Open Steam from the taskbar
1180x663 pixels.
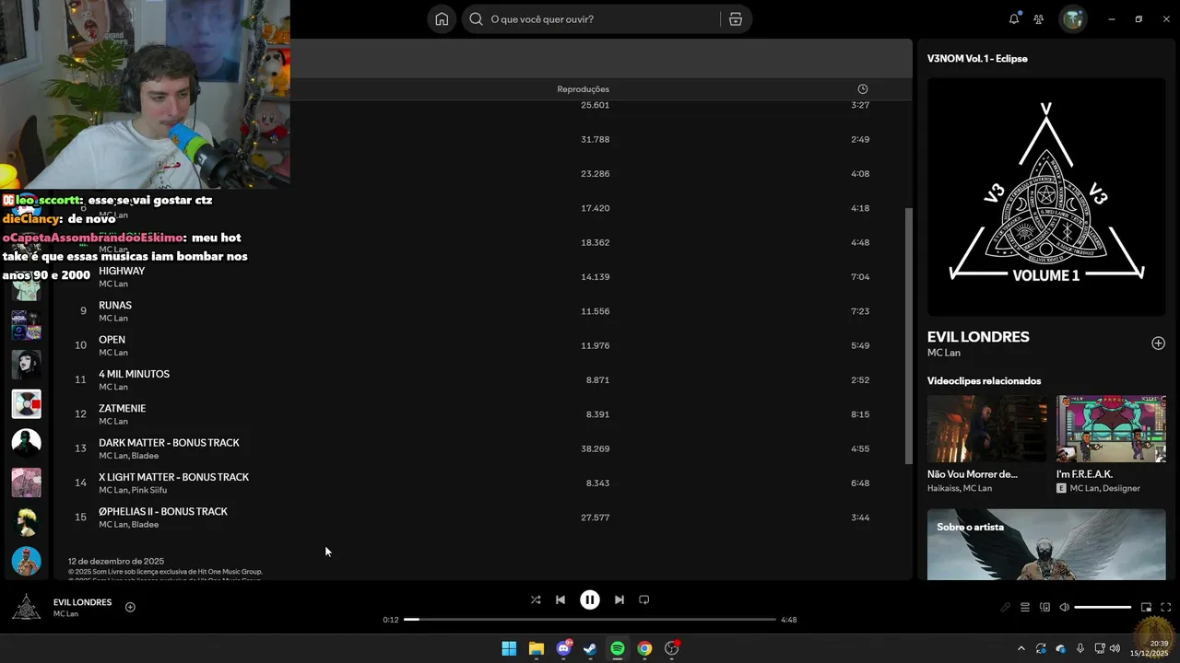click(590, 648)
